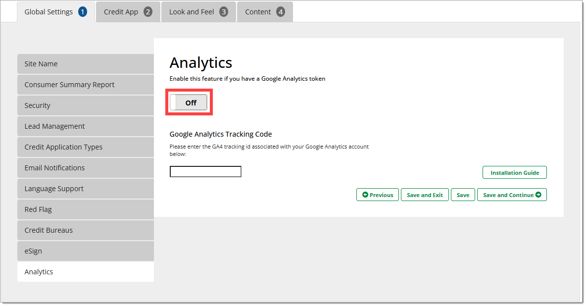This screenshot has width=586, height=306.
Task: Open Language Support settings
Action: coord(85,189)
